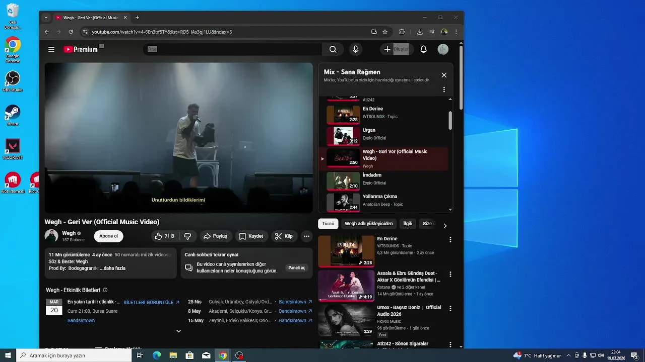This screenshot has width=645, height=362.
Task: Open the Wegh channel avatar
Action: (x=51, y=236)
